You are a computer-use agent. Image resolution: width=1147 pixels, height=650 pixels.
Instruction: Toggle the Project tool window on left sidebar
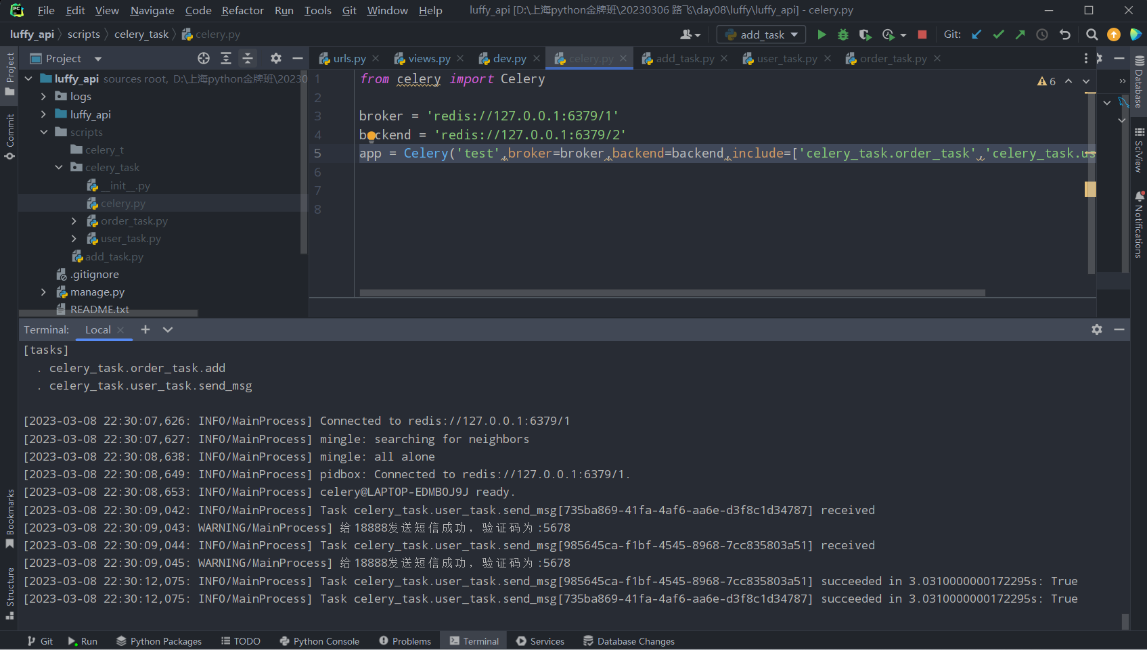9,74
